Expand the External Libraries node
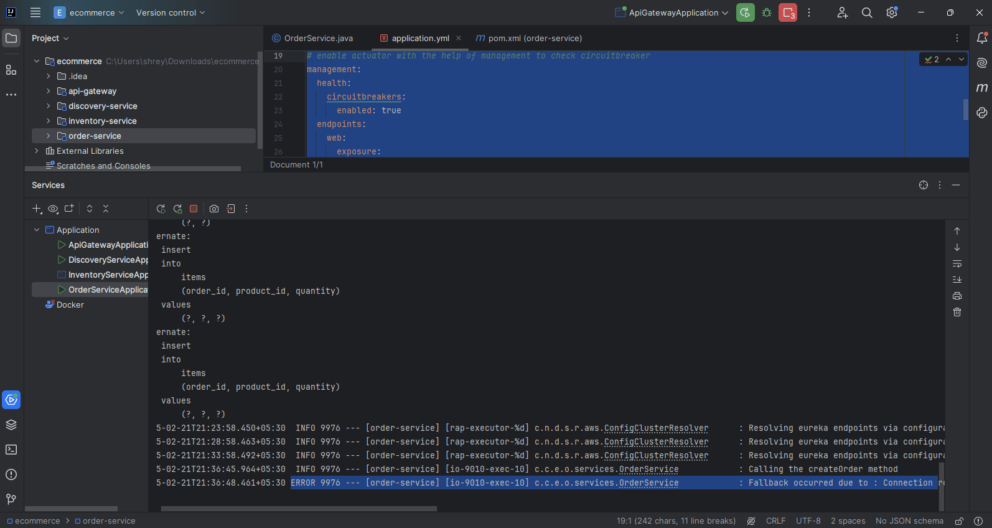 (37, 151)
